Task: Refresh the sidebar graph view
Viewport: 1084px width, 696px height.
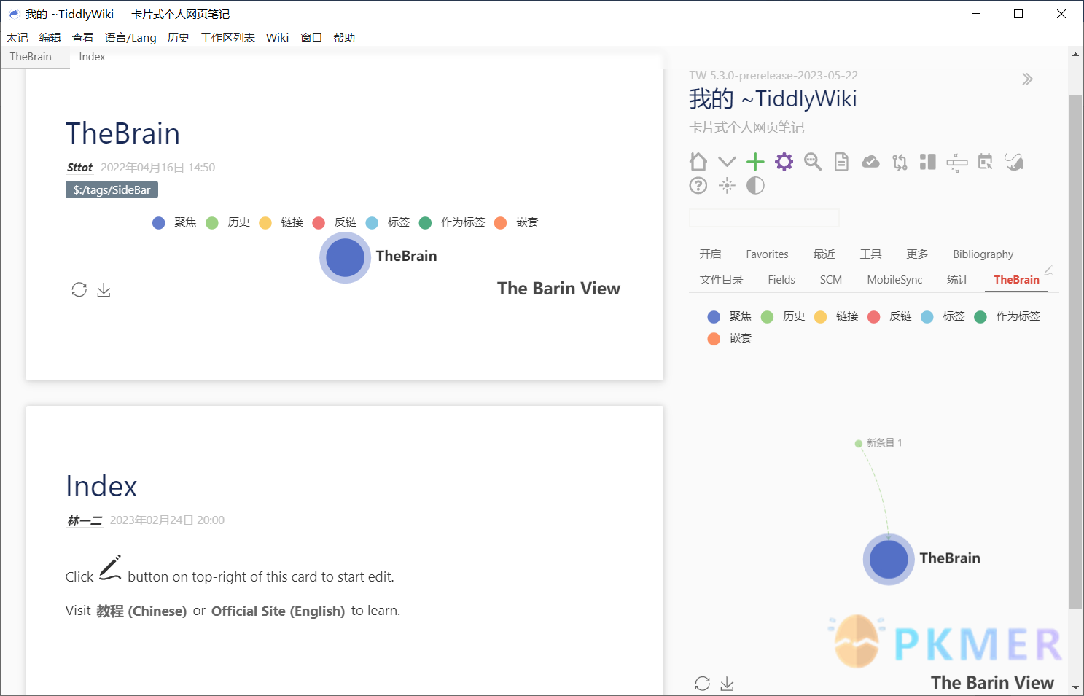Action: pyautogui.click(x=702, y=683)
